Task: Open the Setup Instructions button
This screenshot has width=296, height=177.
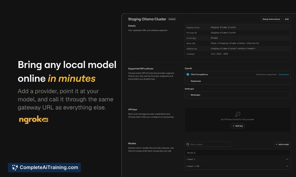Action: point(271,19)
